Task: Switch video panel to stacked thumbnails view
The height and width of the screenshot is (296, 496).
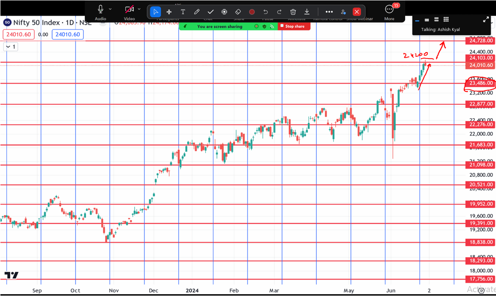Action: [436, 20]
